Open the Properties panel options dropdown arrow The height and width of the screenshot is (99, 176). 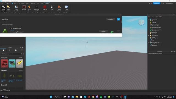pos(171,51)
